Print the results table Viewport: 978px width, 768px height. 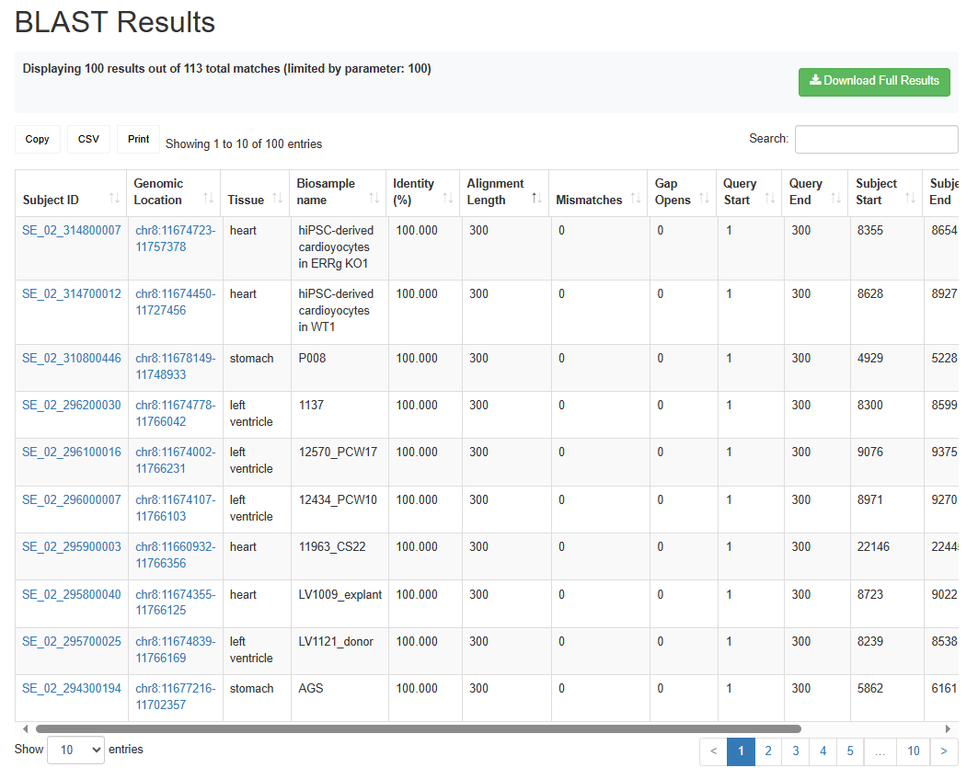[139, 139]
